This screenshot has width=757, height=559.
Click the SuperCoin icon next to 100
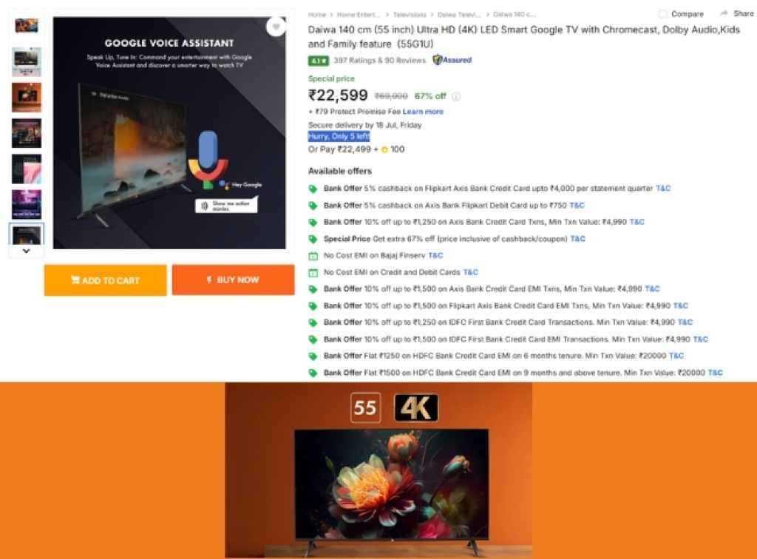tap(384, 149)
